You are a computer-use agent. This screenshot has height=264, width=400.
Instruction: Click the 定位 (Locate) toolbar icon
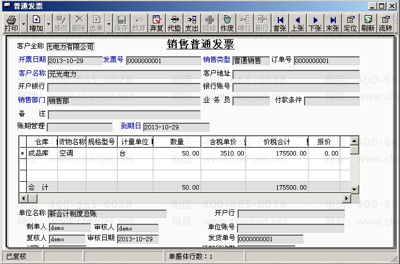pos(350,23)
